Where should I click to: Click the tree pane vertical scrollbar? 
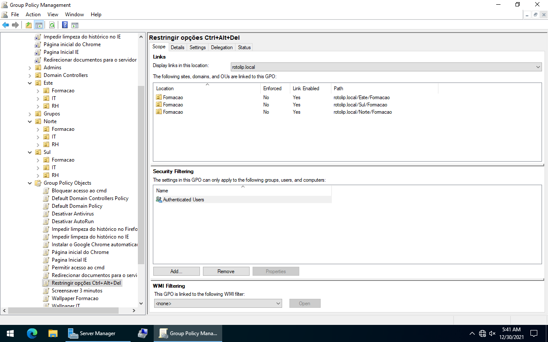(141, 171)
